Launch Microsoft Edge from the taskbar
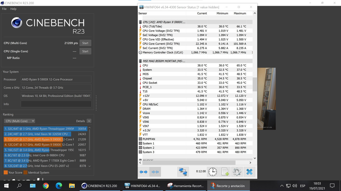 tap(59, 186)
